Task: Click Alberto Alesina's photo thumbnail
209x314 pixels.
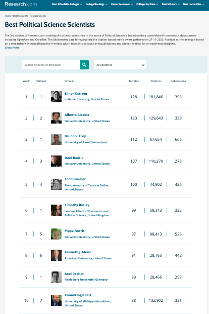Action: click(x=57, y=118)
